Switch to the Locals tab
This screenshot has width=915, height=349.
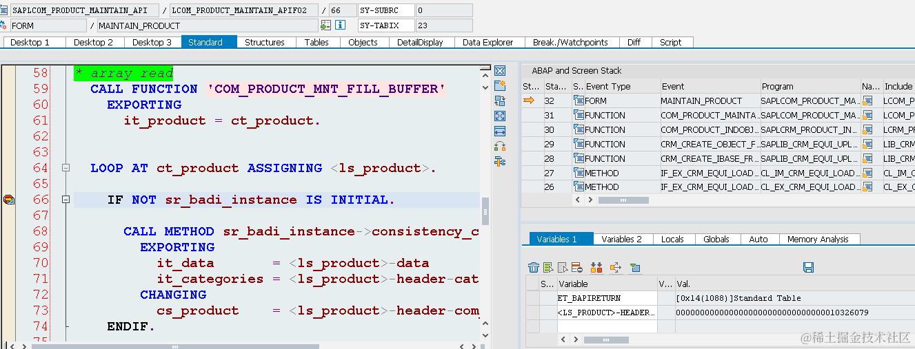(x=672, y=239)
